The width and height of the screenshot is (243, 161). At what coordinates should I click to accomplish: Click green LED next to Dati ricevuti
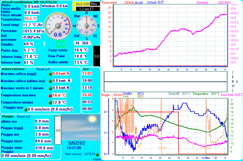[97, 155]
